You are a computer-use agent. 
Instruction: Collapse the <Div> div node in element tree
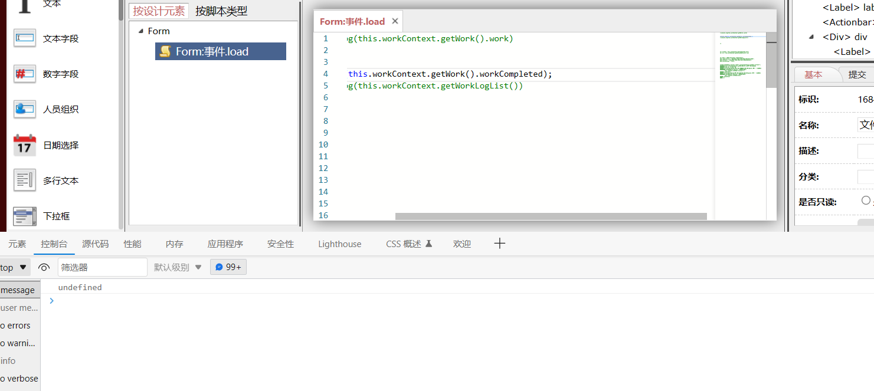click(812, 37)
